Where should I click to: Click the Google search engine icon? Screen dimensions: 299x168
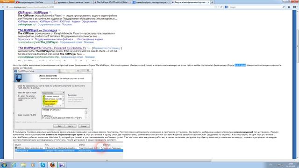pyautogui.click(x=226, y=7)
